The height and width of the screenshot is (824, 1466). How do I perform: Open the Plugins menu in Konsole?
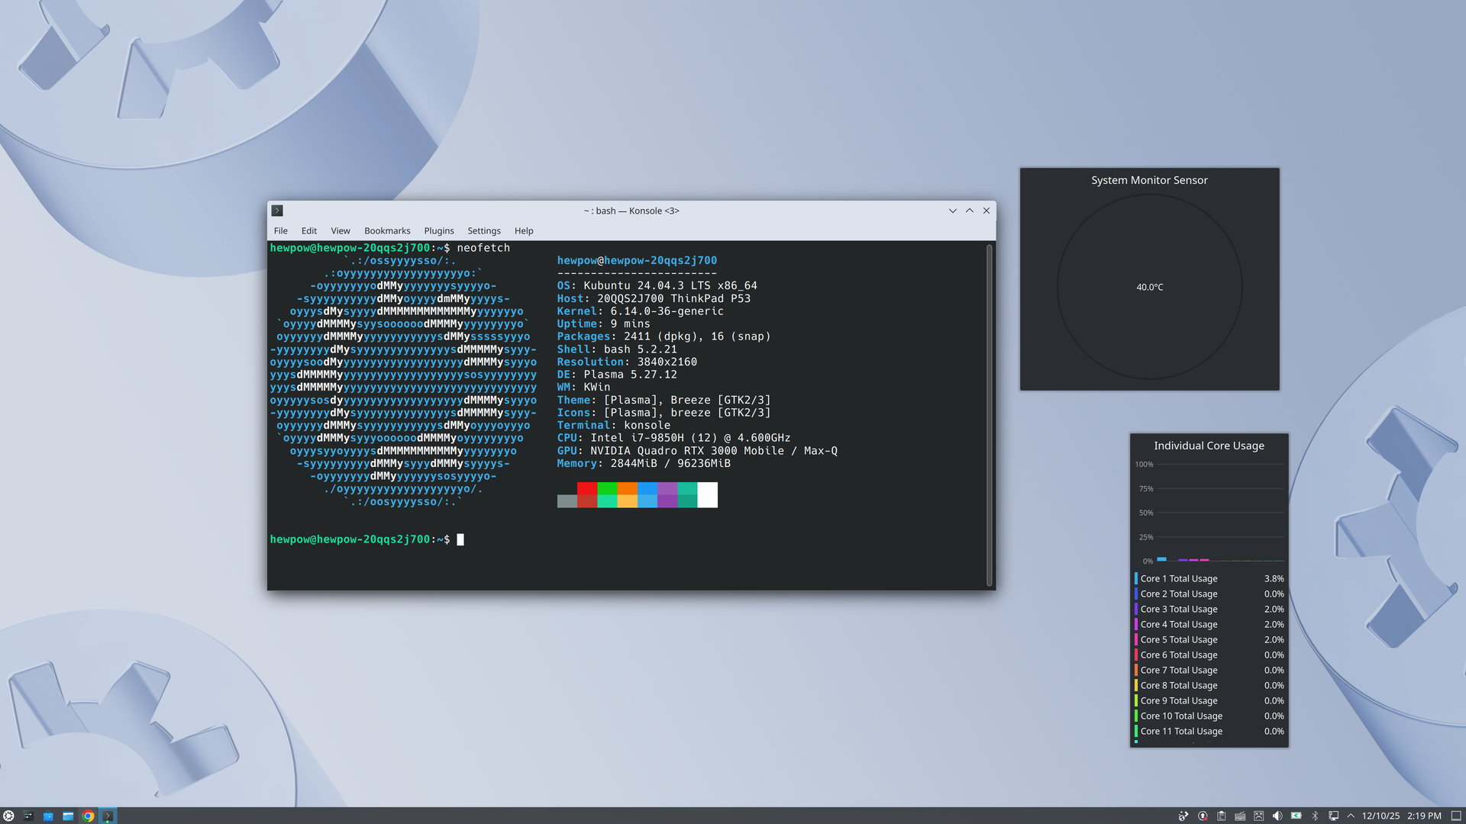tap(438, 230)
